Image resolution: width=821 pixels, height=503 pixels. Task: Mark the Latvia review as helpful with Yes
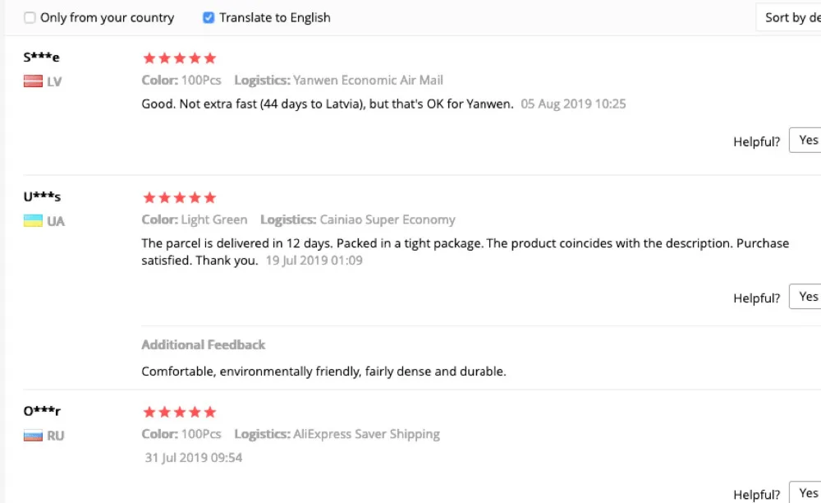click(807, 141)
